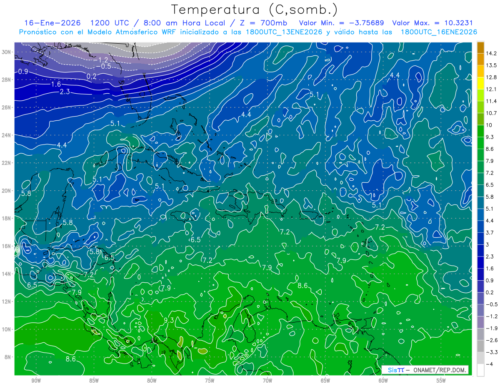Click the "70W" longitude axis label
The width and height of the screenshot is (500, 386).
pyautogui.click(x=267, y=380)
